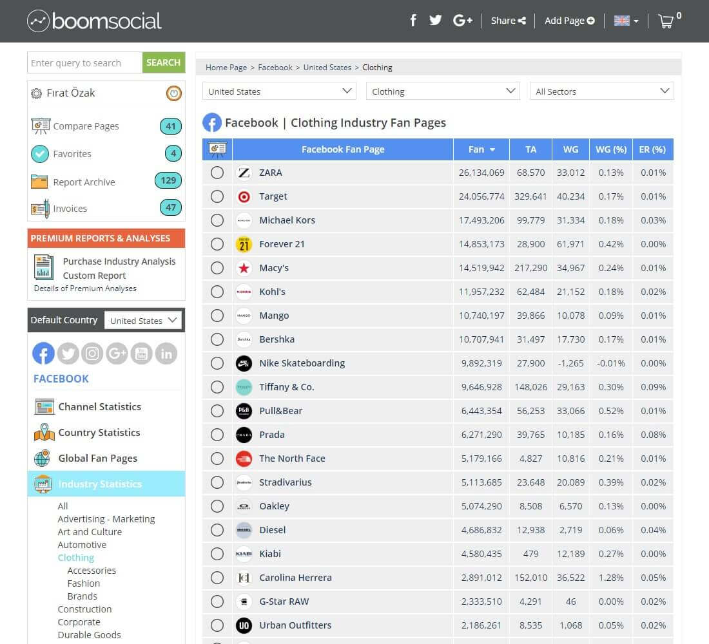Select the Target row radio button
Image resolution: width=709 pixels, height=644 pixels.
[217, 196]
